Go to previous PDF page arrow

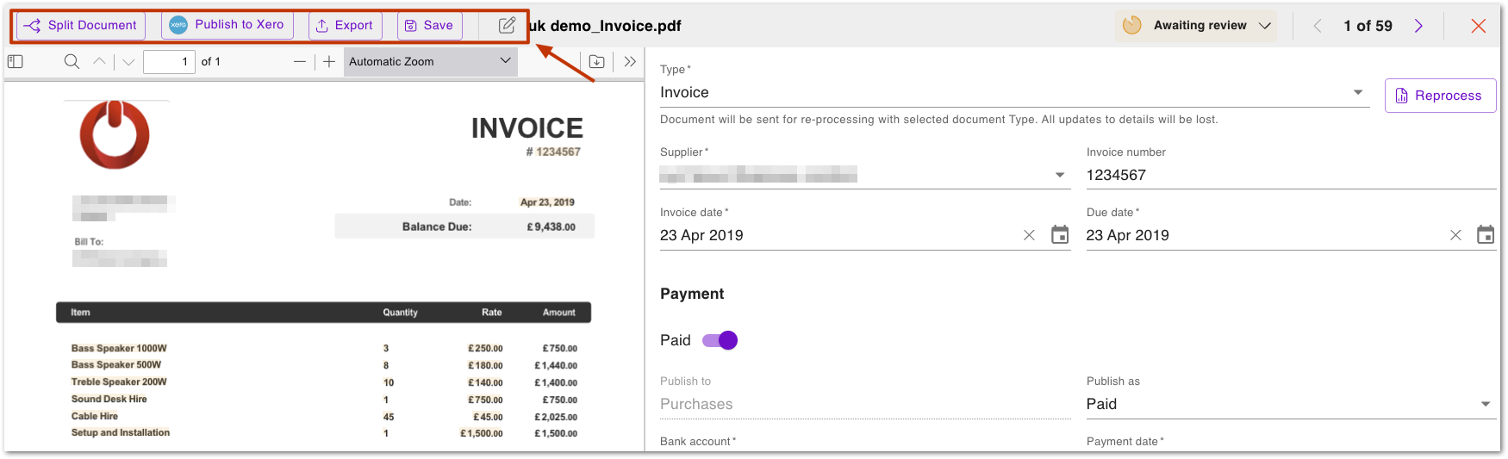click(x=99, y=61)
